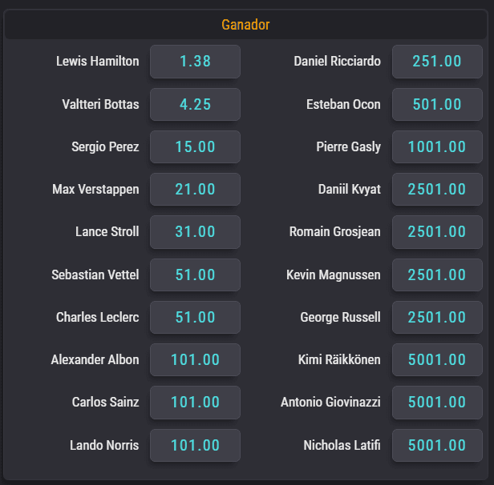Click the Daniil Kvyat name label
This screenshot has height=485, width=494.
pyautogui.click(x=350, y=190)
